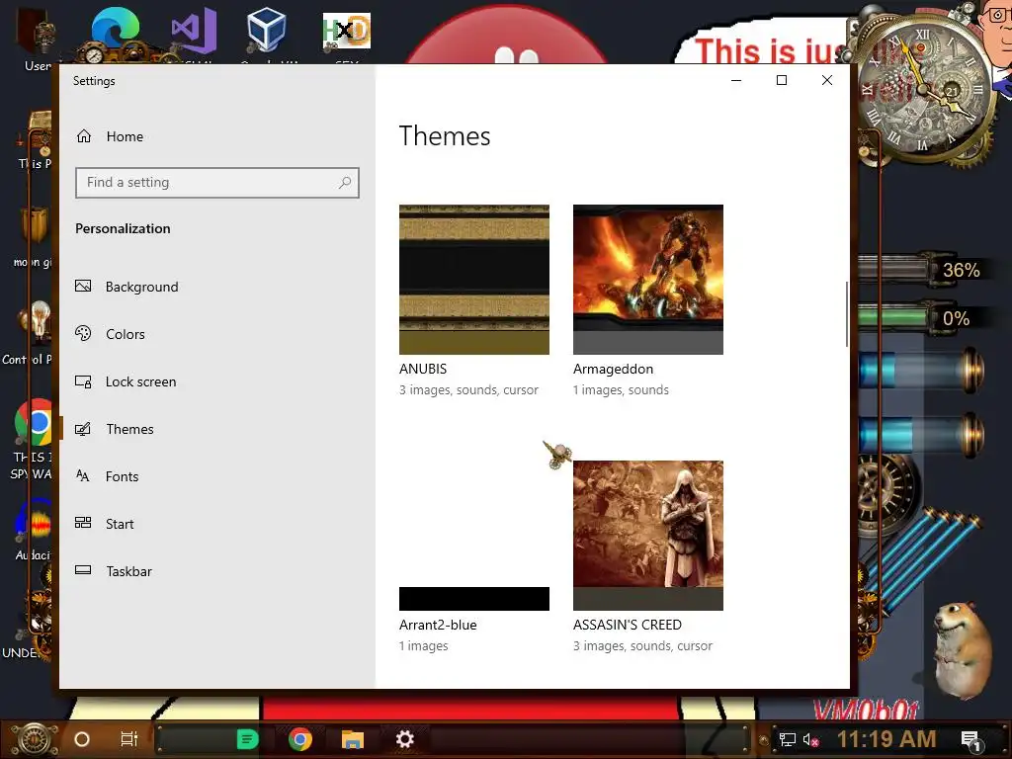The image size is (1012, 759).
Task: Click the Themes brush icon
Action: tap(83, 429)
